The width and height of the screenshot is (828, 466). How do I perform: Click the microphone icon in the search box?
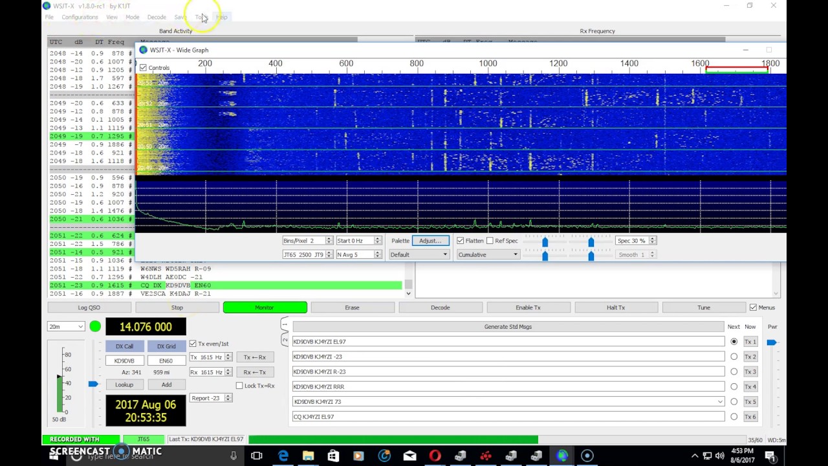point(234,456)
